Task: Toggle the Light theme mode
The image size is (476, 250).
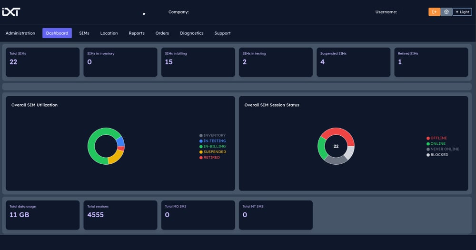Action: pos(462,12)
